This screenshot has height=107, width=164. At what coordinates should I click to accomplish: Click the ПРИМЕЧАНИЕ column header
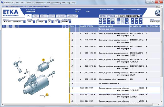(137, 26)
